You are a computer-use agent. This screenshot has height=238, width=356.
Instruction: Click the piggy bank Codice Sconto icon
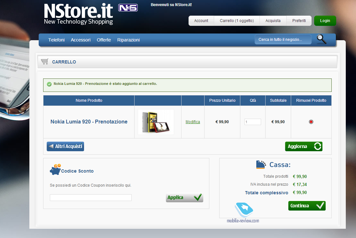tap(55, 169)
